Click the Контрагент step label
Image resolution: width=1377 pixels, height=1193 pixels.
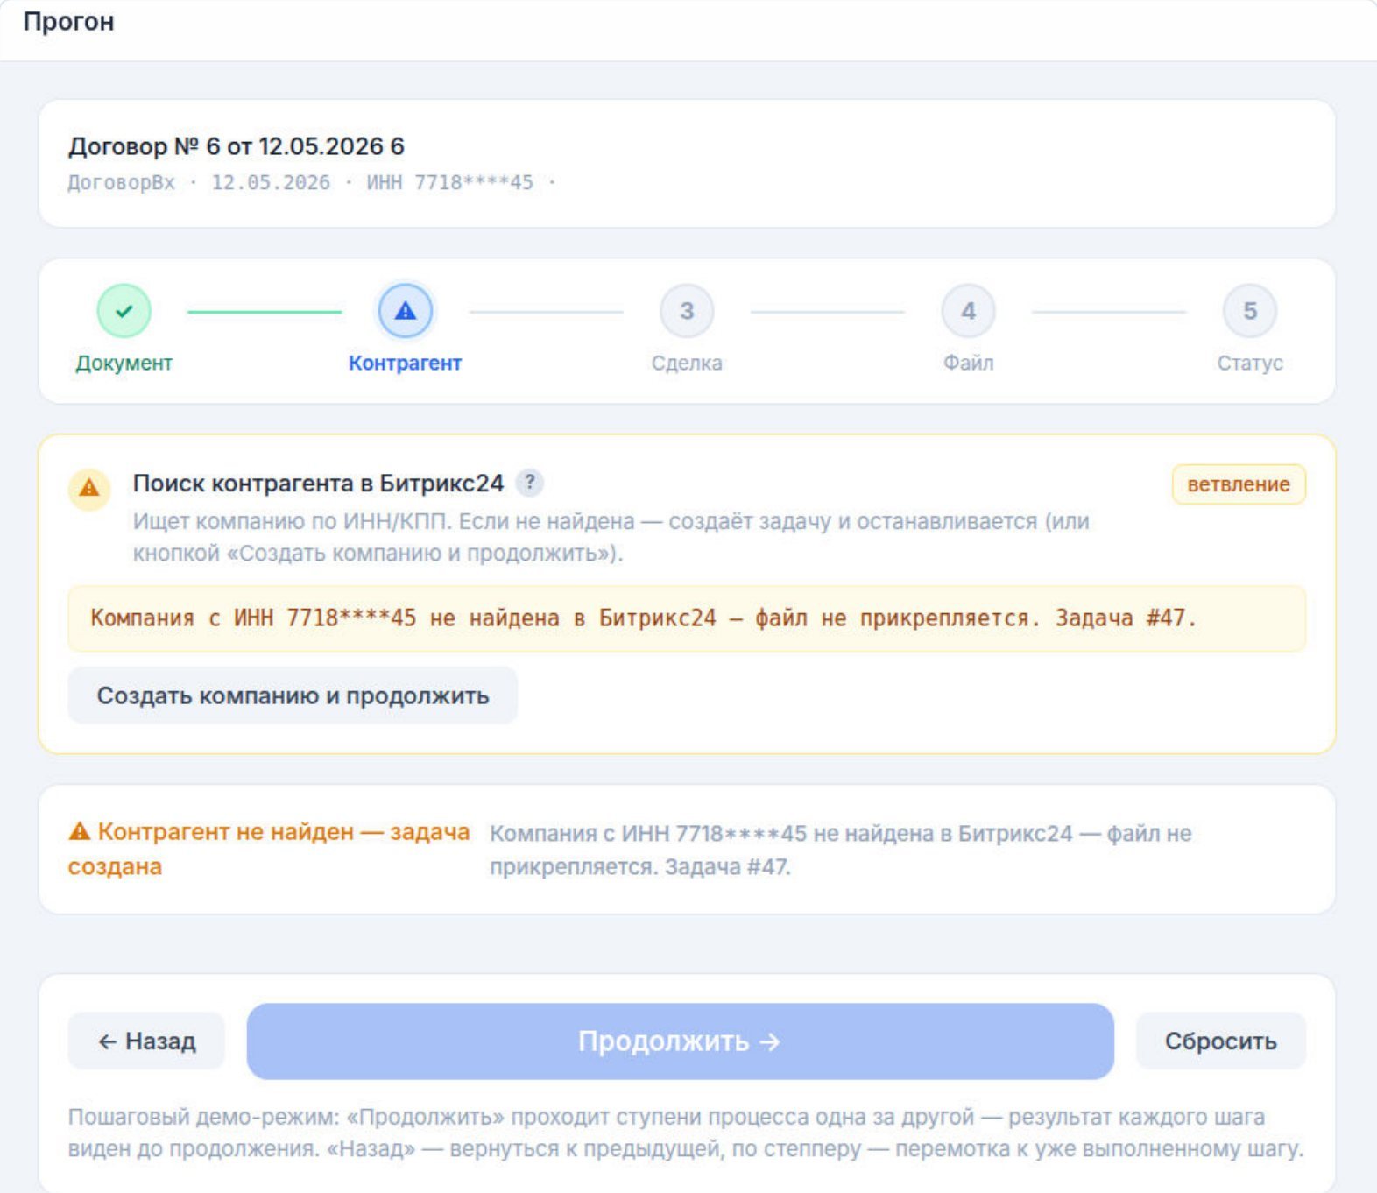pyautogui.click(x=405, y=363)
